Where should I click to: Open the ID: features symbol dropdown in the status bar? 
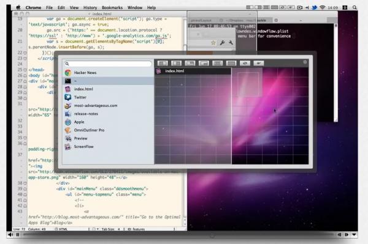click(151, 229)
